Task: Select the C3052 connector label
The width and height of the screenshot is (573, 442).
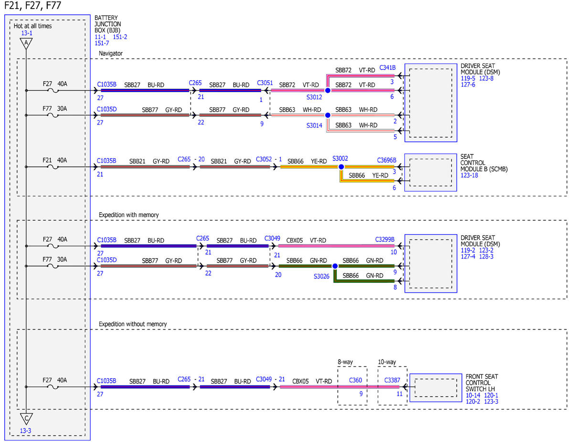Action: click(265, 159)
